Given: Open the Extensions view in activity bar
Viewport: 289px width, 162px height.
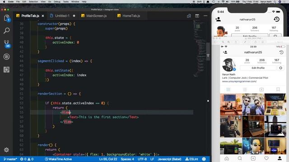Looking at the screenshot, I should click(7, 69).
